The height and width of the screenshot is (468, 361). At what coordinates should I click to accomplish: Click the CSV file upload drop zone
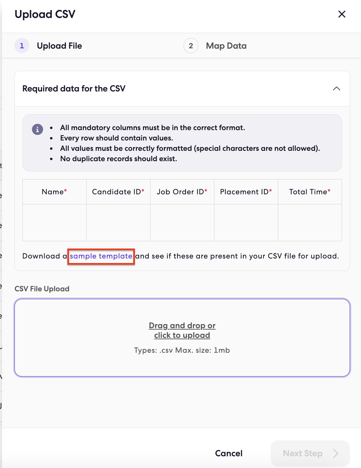pos(182,338)
